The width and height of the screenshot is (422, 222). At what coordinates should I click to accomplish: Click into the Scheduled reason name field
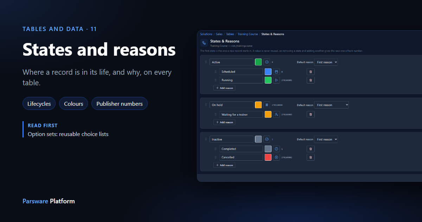tap(241, 72)
